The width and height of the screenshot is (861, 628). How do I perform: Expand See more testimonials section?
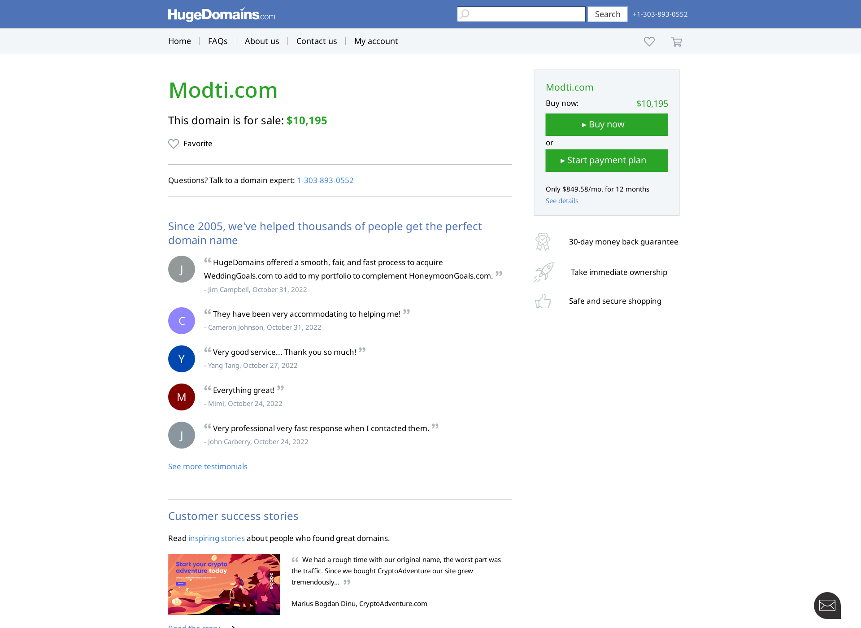point(207,466)
